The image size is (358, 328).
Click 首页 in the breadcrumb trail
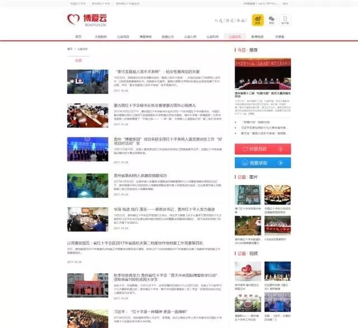point(70,49)
